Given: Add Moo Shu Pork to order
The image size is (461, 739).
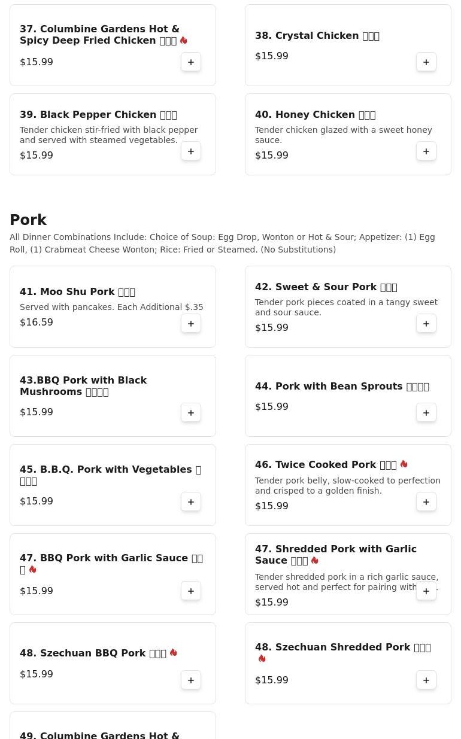Looking at the screenshot, I should coord(191,324).
